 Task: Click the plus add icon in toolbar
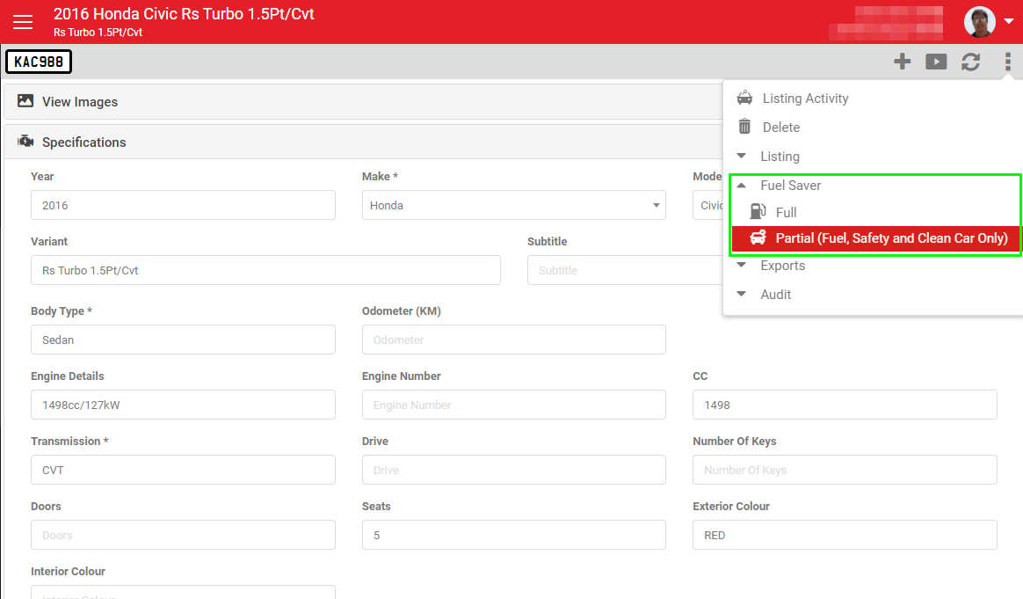903,62
